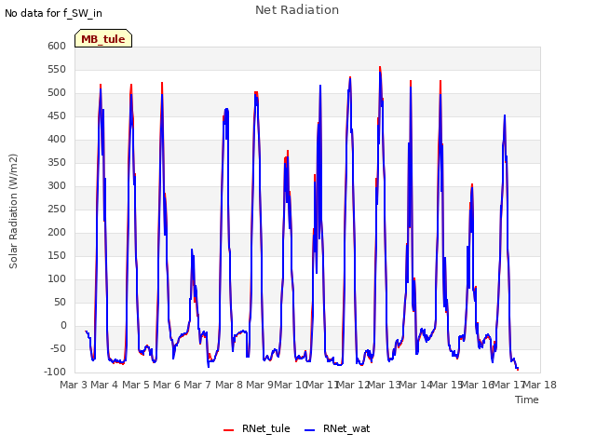The image size is (596, 447).
Task: Click the 200 y-axis tick label
Action: click(57, 232)
